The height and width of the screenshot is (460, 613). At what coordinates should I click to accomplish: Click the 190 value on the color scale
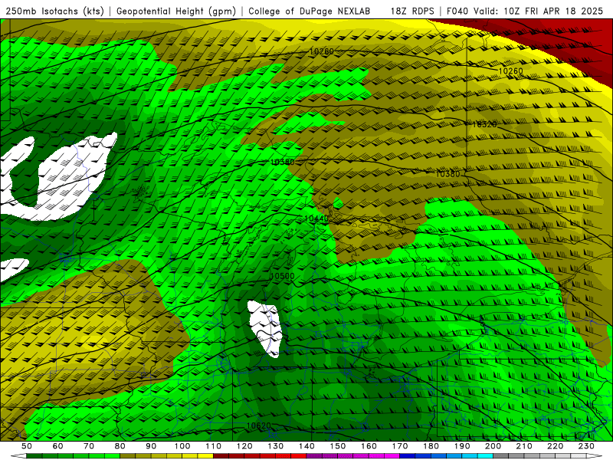tap(462, 446)
